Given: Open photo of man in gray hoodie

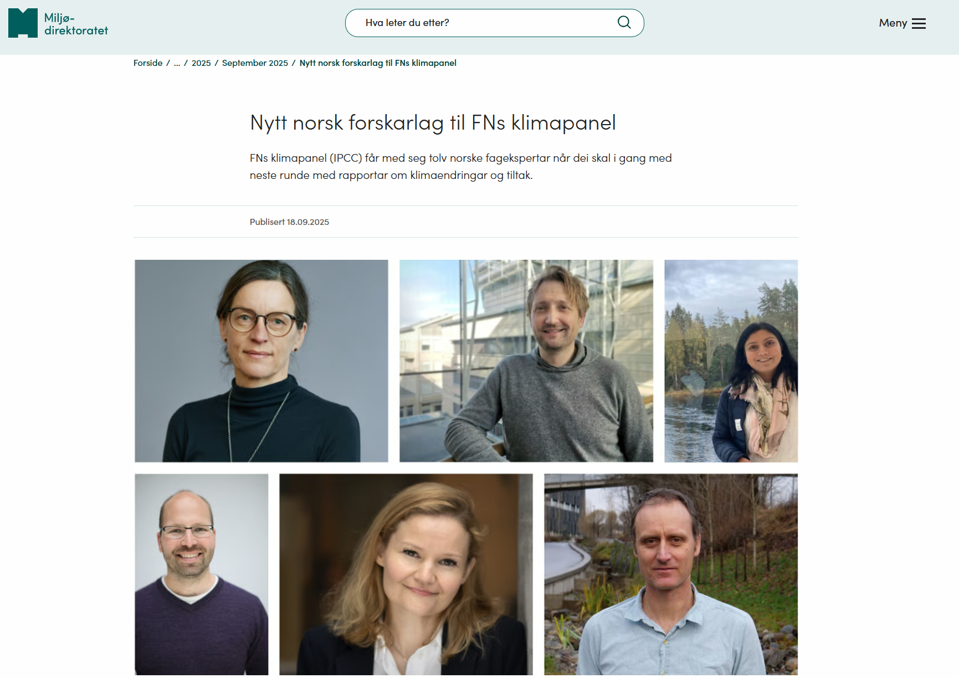Looking at the screenshot, I should click(x=526, y=361).
